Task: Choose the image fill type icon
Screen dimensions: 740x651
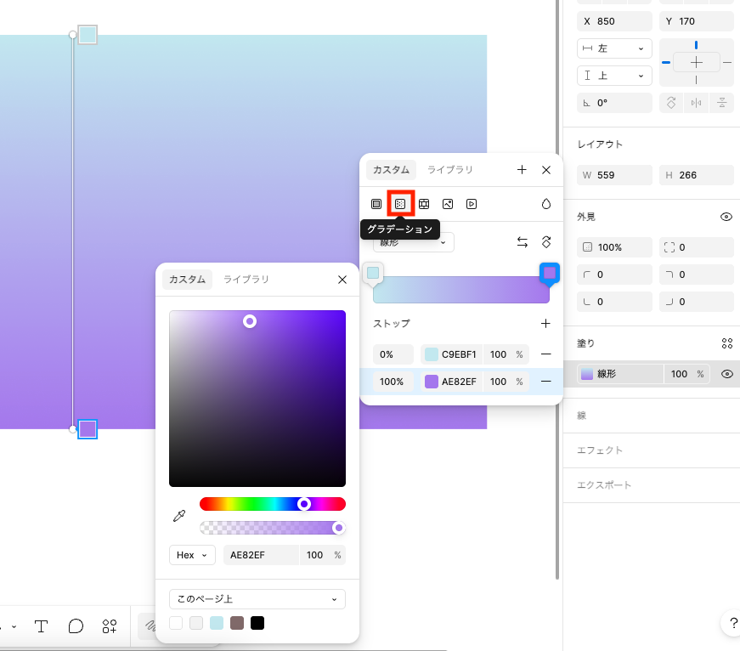Action: point(448,204)
